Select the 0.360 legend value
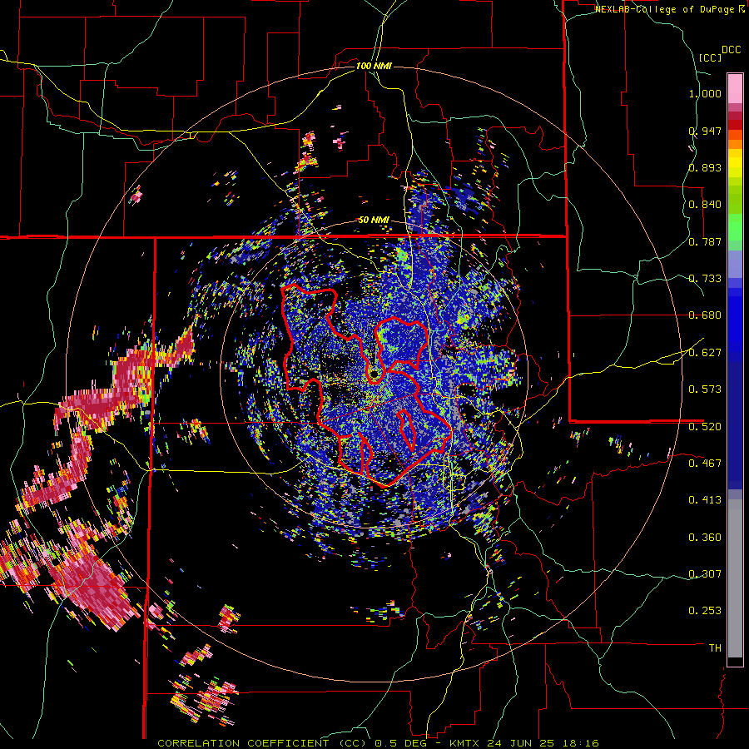 (705, 538)
